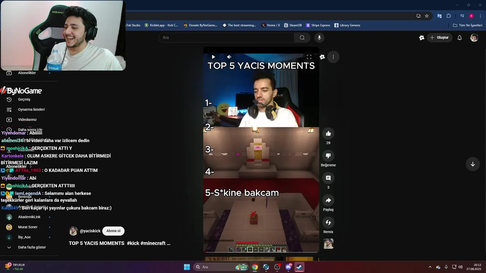The image size is (486, 273).
Task: Open the Chrome three-dot menu
Action: point(481,16)
